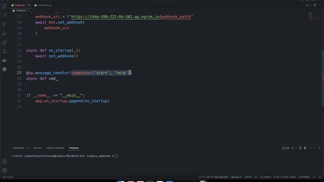Change end of line sequence LF
Screen dimensions: 324x182
pyautogui.click(x=256, y=177)
